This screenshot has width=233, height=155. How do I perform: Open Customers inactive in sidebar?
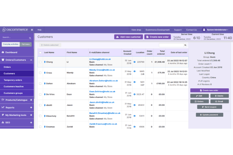(17, 86)
